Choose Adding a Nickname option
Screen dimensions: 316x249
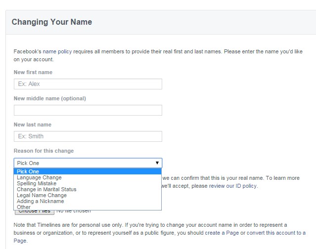(41, 201)
